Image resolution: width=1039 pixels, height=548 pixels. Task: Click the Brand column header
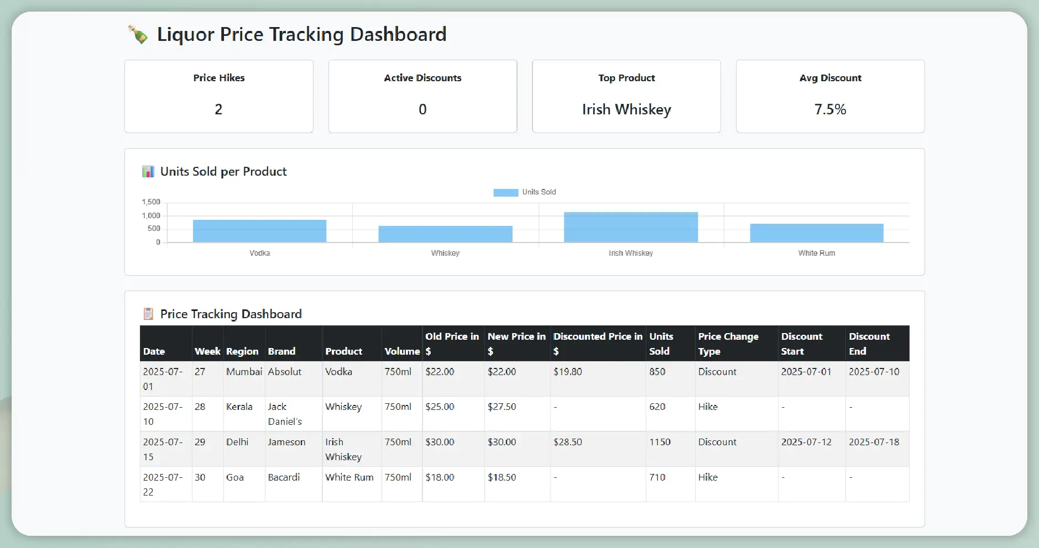tap(281, 351)
